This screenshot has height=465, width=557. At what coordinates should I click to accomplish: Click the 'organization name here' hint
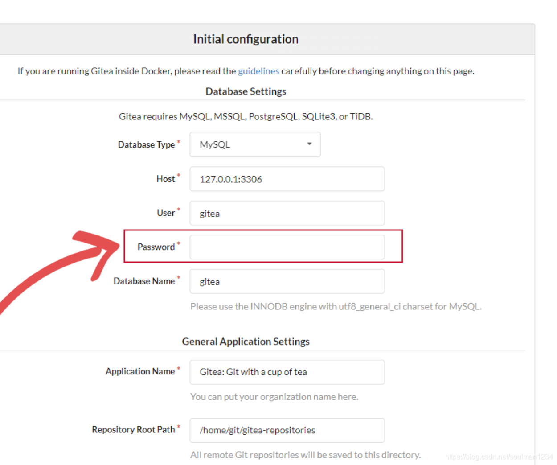pos(274,397)
